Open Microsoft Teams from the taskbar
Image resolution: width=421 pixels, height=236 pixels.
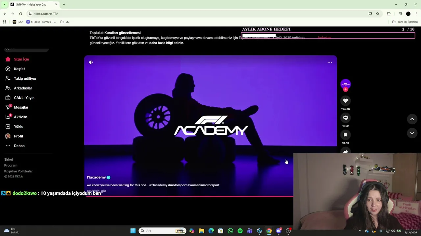tap(250, 231)
